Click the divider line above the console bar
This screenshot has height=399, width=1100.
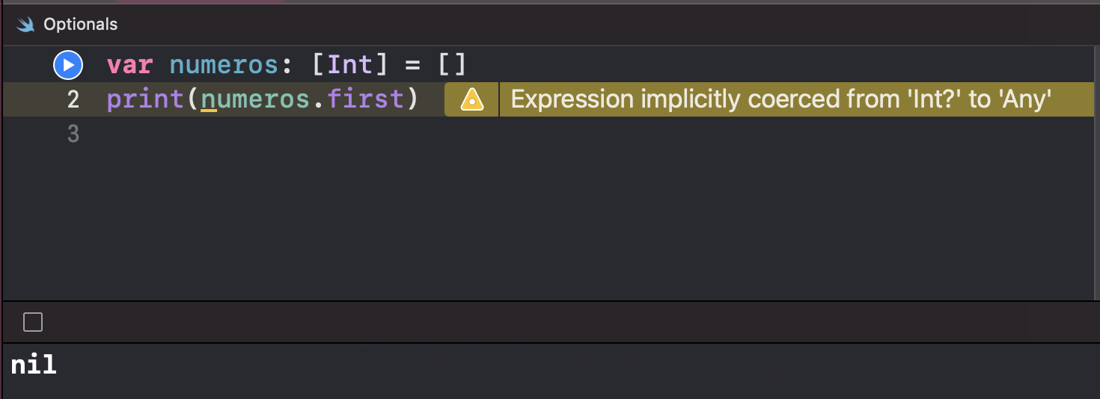coord(550,301)
